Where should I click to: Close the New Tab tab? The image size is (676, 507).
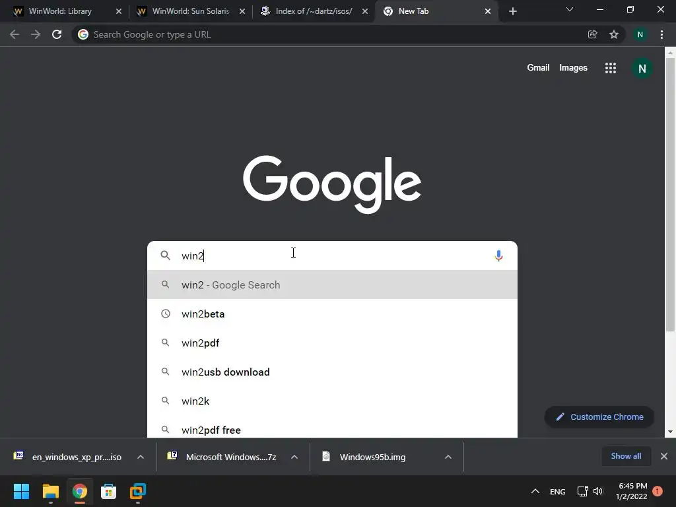pyautogui.click(x=488, y=11)
